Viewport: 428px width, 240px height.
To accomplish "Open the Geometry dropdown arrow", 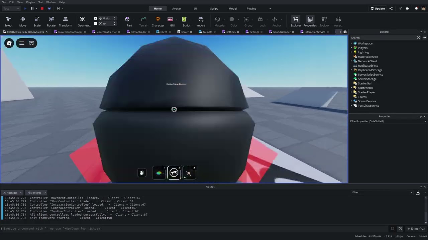I will pyautogui.click(x=89, y=19).
